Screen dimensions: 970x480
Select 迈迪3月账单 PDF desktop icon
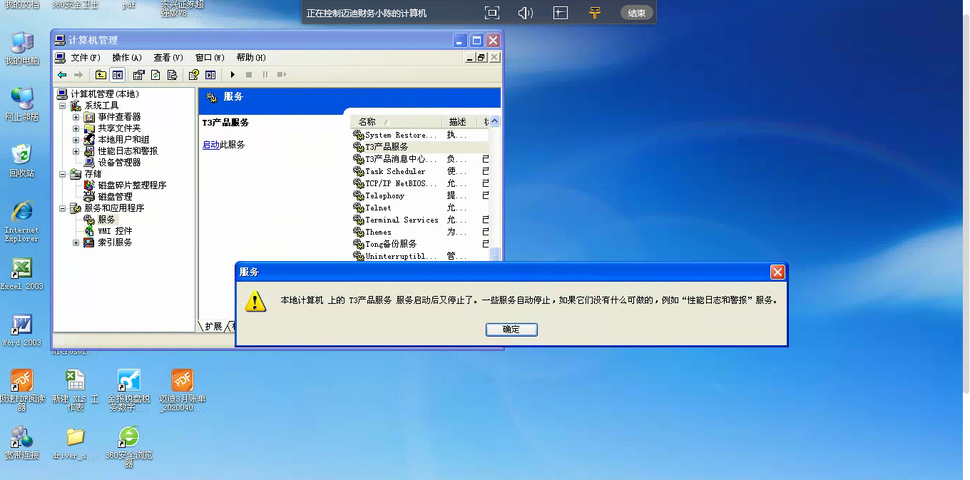click(182, 390)
